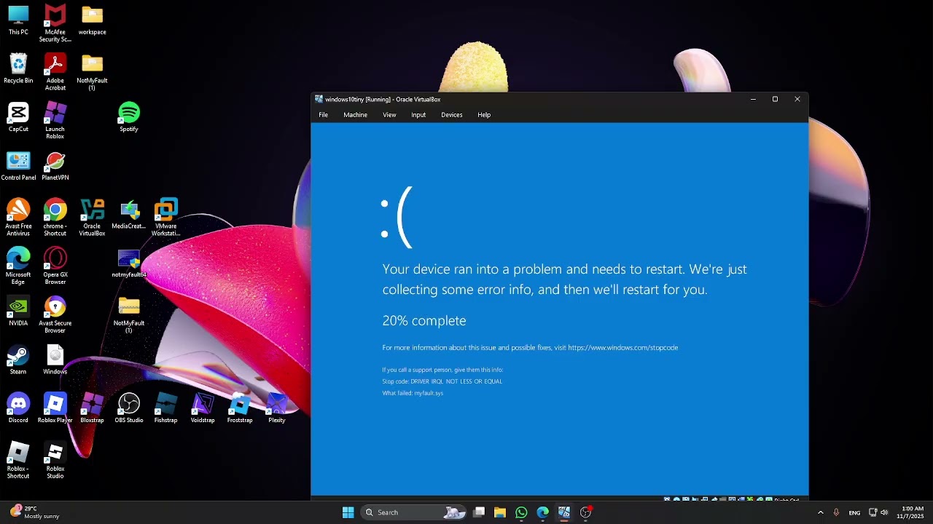Open Plexity desktop icon

tap(276, 408)
